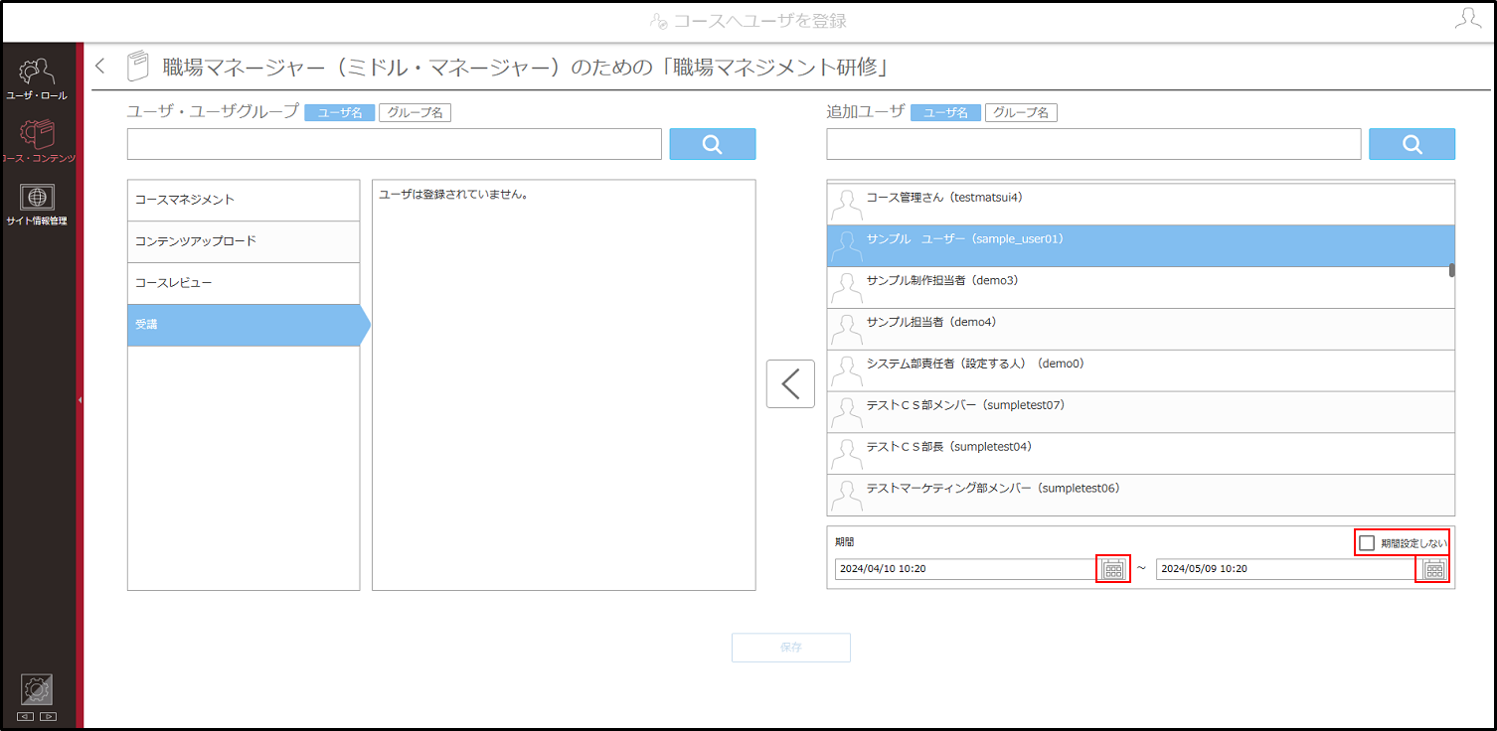The width and height of the screenshot is (1497, 731).
Task: Go back using the arrow beside the course title
Action: pyautogui.click(x=99, y=67)
